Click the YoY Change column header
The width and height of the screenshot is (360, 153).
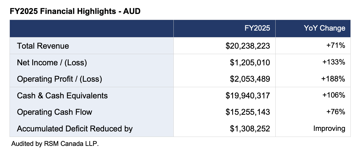324,28
